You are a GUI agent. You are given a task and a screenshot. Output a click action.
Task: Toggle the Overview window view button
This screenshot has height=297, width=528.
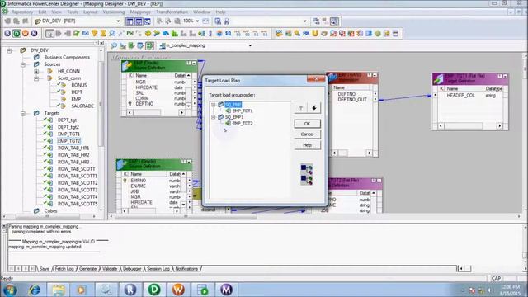click(x=147, y=21)
